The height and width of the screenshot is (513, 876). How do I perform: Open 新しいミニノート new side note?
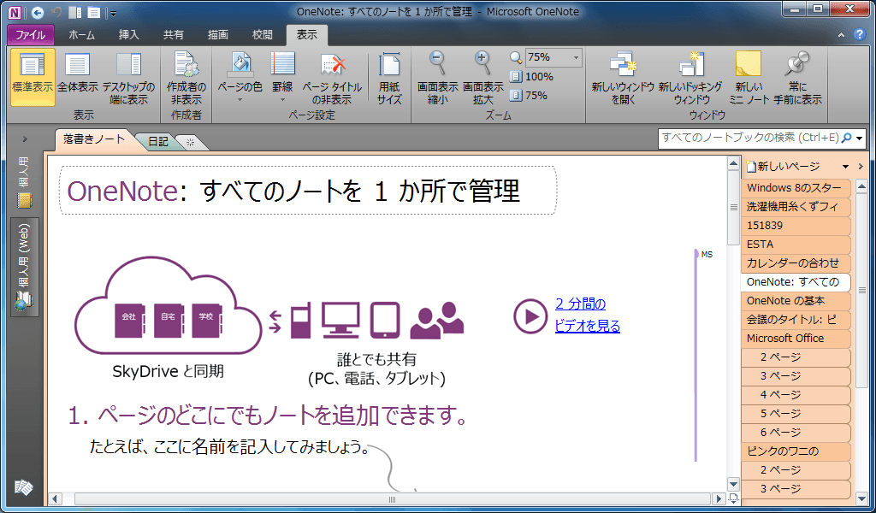(x=748, y=77)
